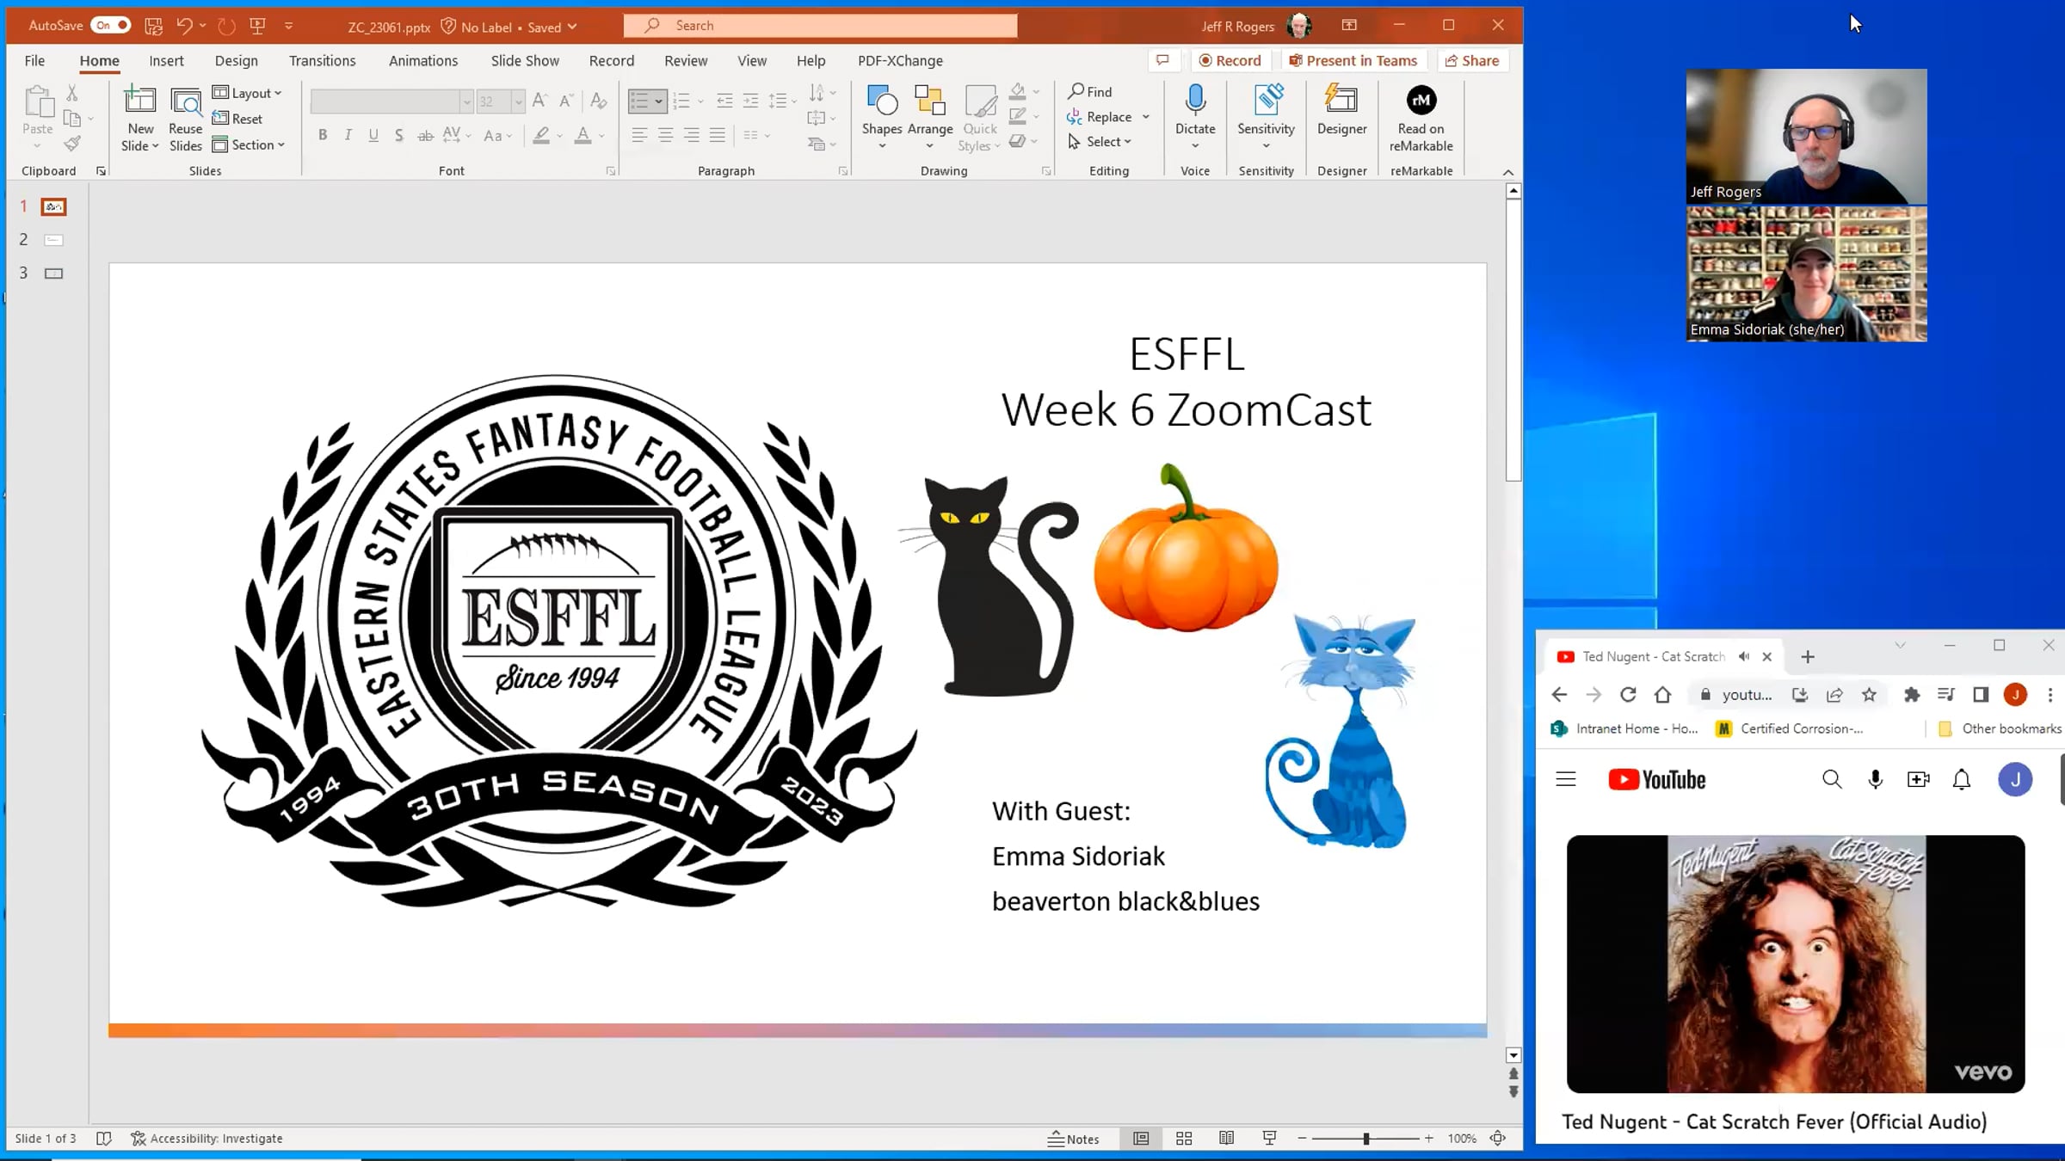2065x1161 pixels.
Task: Toggle Italic formatting
Action: click(348, 135)
